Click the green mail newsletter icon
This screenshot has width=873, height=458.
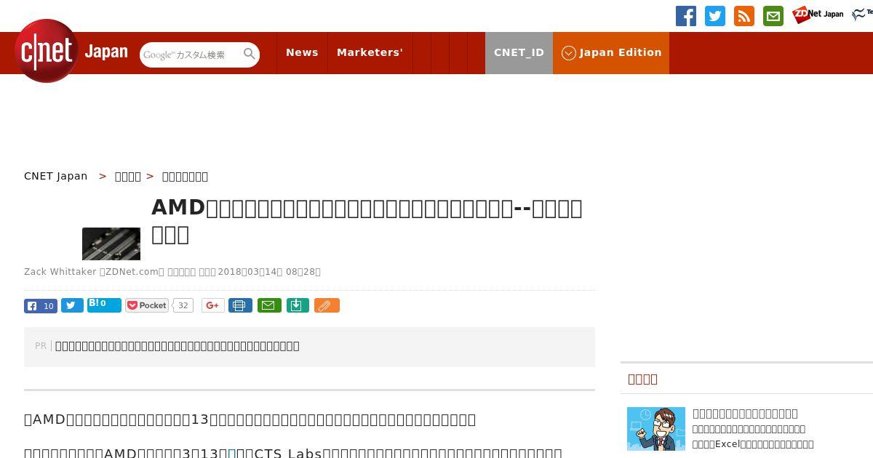(x=773, y=16)
